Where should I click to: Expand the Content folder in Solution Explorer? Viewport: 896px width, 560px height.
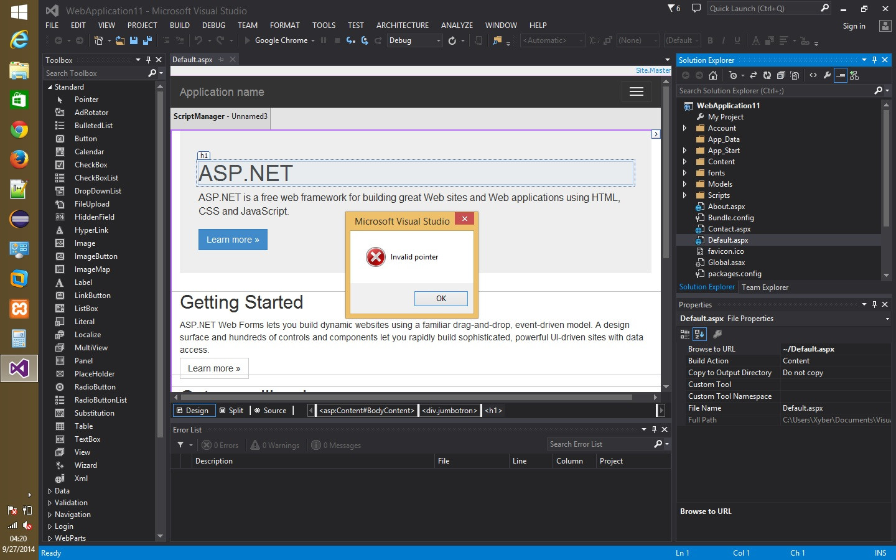click(685, 162)
